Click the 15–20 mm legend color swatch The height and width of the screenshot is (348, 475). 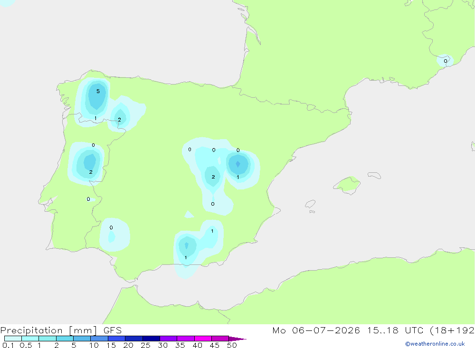point(117,339)
